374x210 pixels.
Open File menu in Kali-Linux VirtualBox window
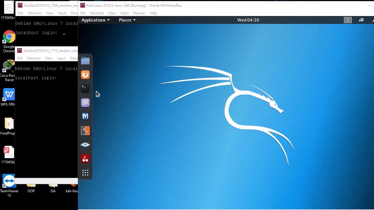coord(83,13)
